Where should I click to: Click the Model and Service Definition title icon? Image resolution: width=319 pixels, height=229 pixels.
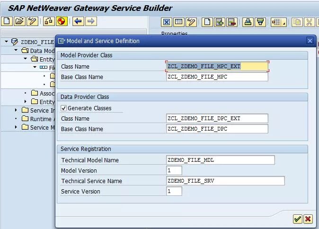[x=62, y=41]
